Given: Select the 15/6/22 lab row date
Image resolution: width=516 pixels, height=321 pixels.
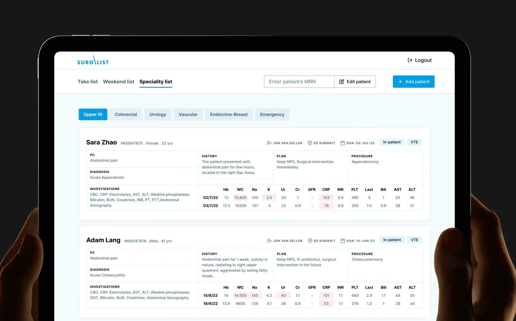Looking at the screenshot, I should pyautogui.click(x=211, y=295).
